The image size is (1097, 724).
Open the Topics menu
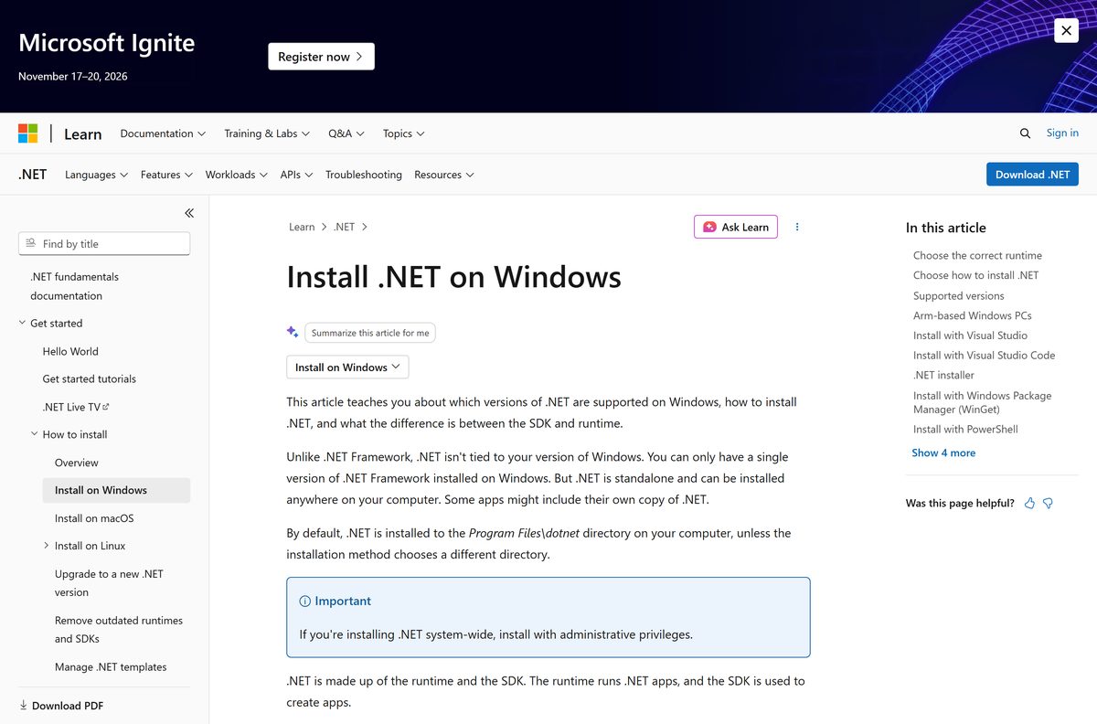pyautogui.click(x=403, y=133)
